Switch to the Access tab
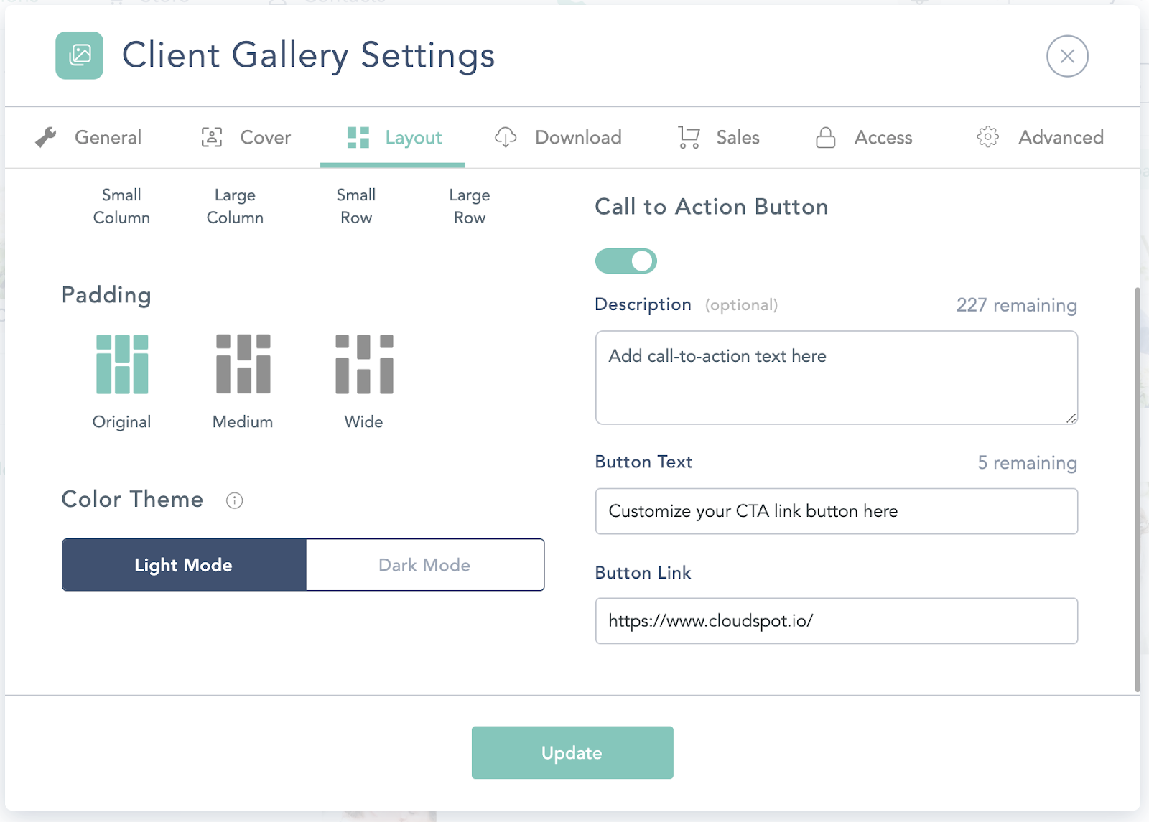 [x=864, y=137]
